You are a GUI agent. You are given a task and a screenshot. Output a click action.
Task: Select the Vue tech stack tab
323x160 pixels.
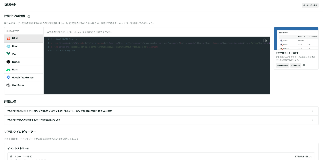tap(24, 54)
